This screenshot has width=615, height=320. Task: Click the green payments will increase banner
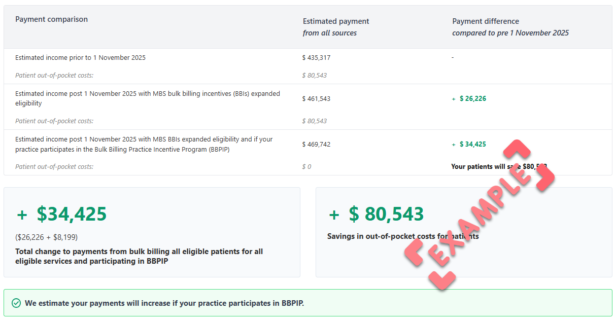(x=307, y=303)
